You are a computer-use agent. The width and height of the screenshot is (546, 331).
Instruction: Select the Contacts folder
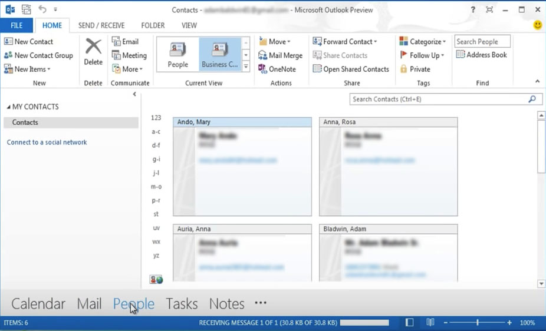tap(71, 123)
